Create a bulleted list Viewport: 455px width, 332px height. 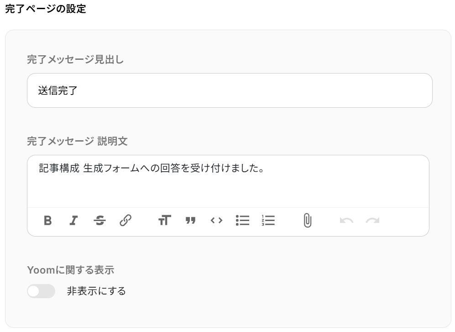(x=242, y=221)
